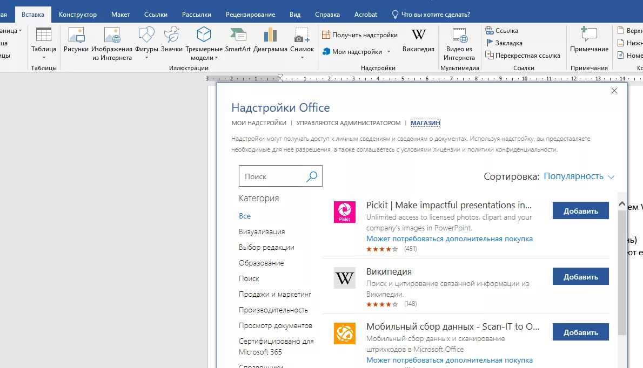Open the Мои надстройки dropdown arrow

point(389,52)
